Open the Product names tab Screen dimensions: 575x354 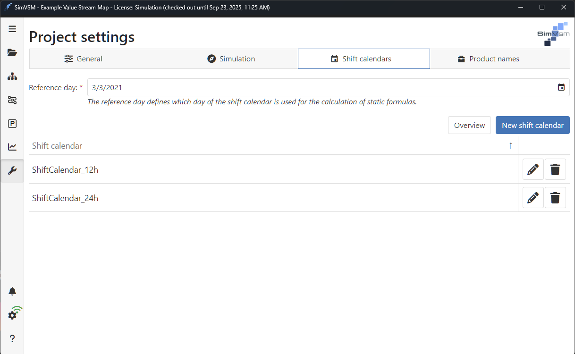coord(489,59)
